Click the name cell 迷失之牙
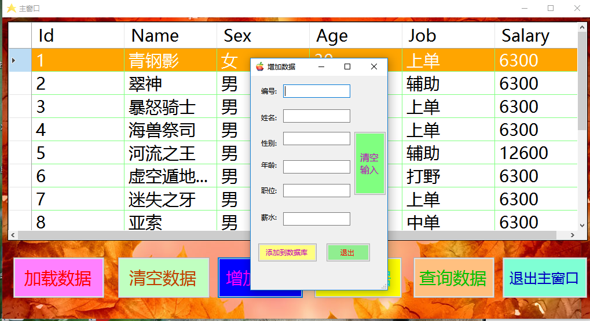The height and width of the screenshot is (321, 590). [x=170, y=199]
